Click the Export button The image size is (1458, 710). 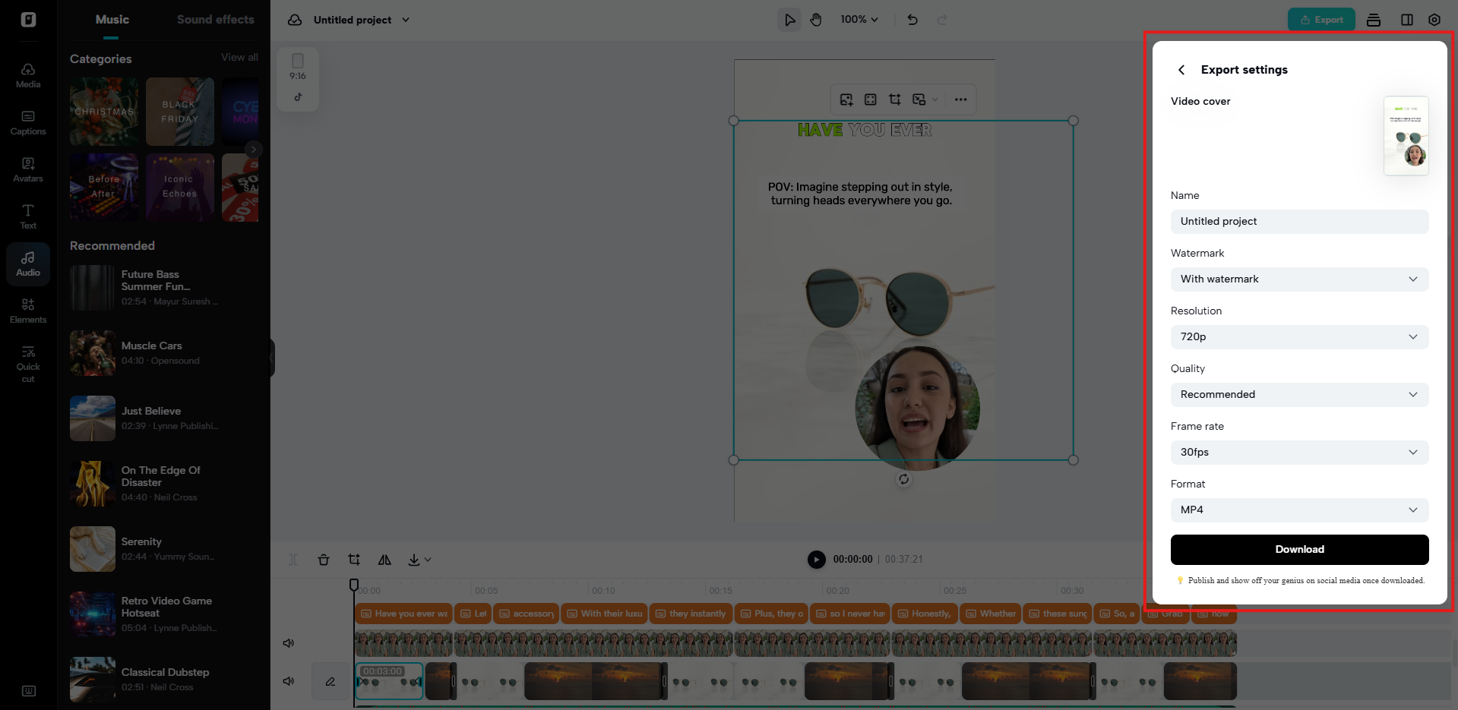click(x=1321, y=20)
